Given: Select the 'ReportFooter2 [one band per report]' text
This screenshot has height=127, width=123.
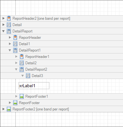Looking at the screenshot, I should 41,109.
